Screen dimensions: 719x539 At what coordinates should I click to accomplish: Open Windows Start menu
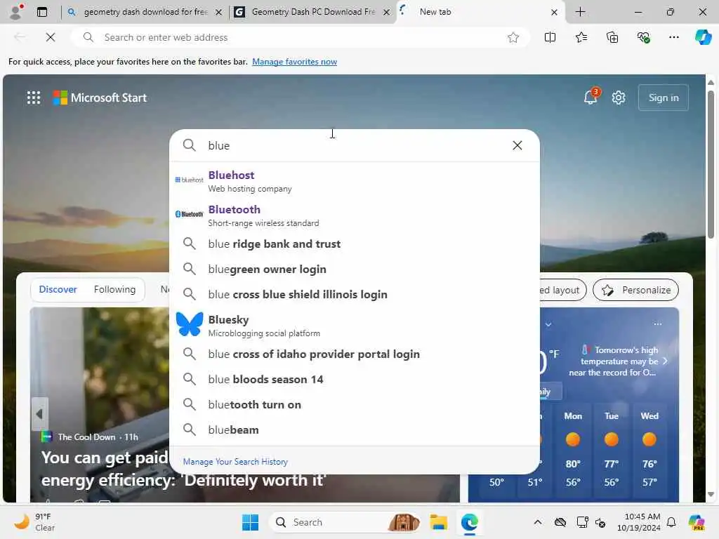pos(250,522)
